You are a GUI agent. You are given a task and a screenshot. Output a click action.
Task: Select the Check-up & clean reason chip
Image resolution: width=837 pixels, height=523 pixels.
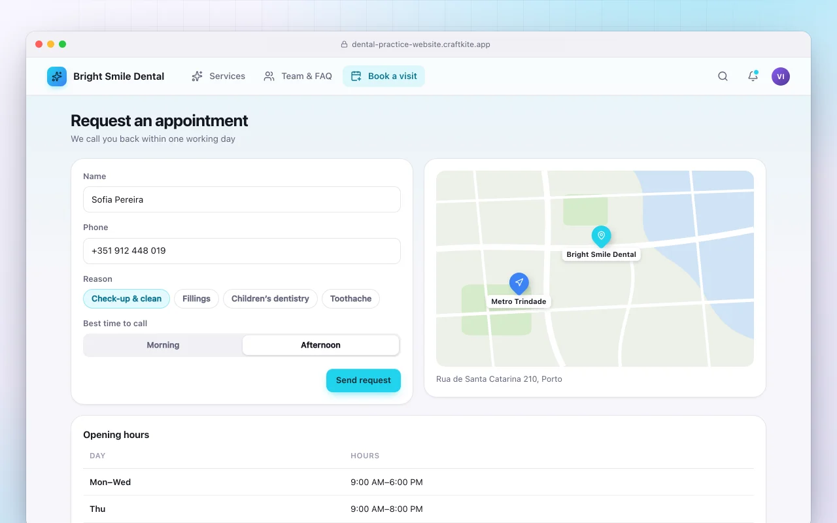[126, 299]
